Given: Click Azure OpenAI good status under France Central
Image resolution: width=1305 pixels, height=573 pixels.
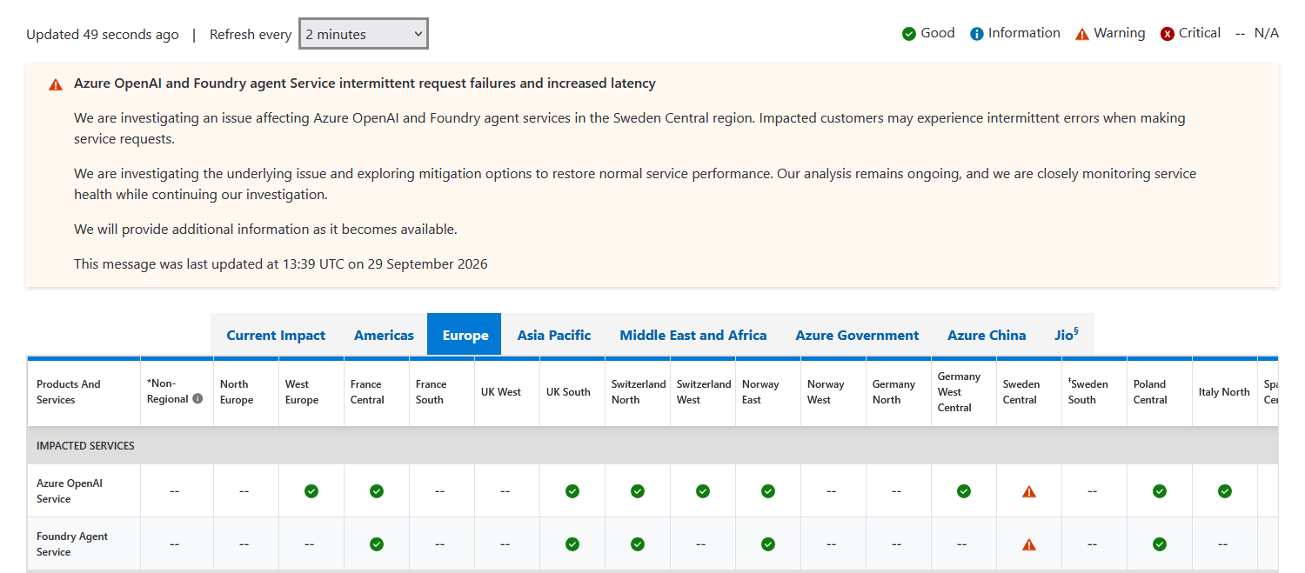Looking at the screenshot, I should (377, 491).
